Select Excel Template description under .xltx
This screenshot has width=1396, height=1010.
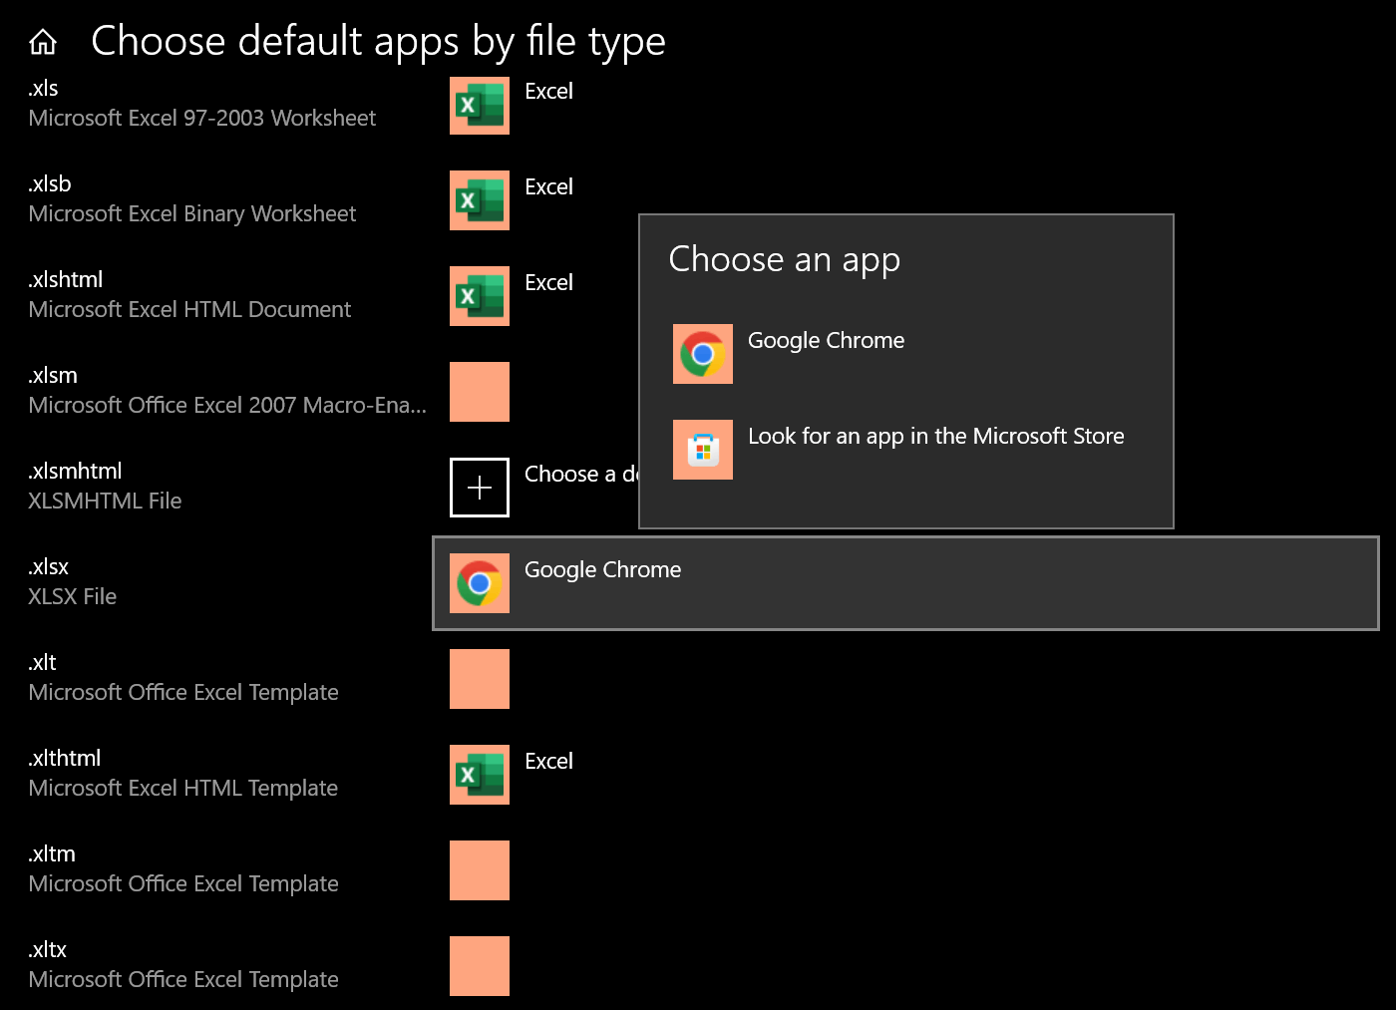183,979
